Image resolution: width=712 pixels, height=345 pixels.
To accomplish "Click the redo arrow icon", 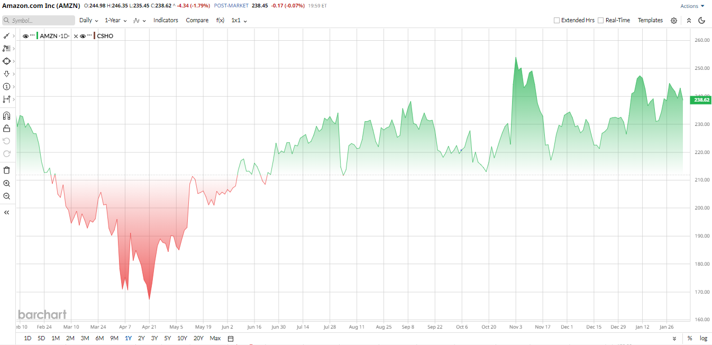I will click(6, 153).
